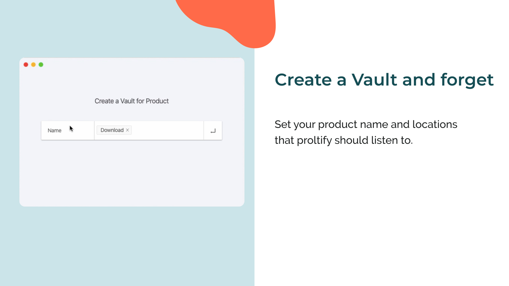Click the "Create a Vault and forget" heading
The image size is (509, 286).
pyautogui.click(x=384, y=80)
